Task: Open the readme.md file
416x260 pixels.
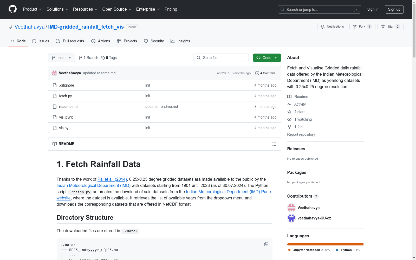Action: pyautogui.click(x=68, y=107)
